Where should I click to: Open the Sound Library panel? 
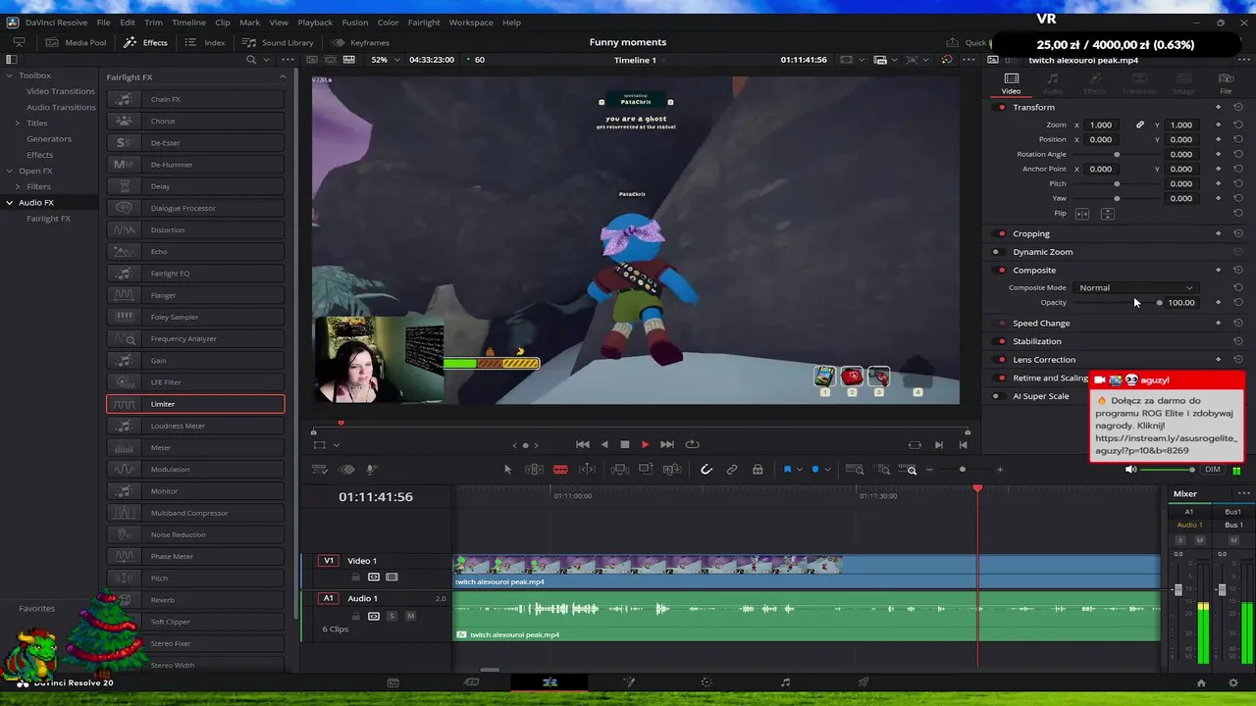(x=279, y=43)
